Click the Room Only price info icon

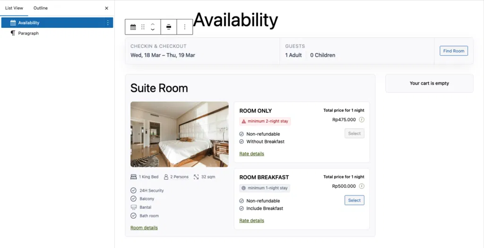362,120
